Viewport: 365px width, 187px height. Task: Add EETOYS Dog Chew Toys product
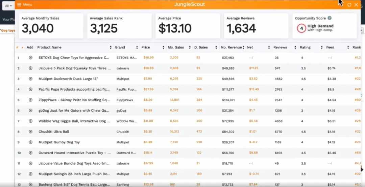click(30, 57)
